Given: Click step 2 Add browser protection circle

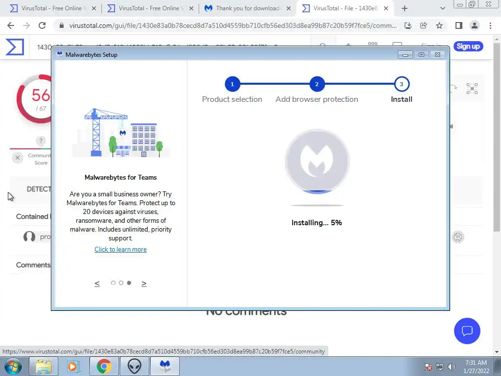Looking at the screenshot, I should tap(317, 84).
